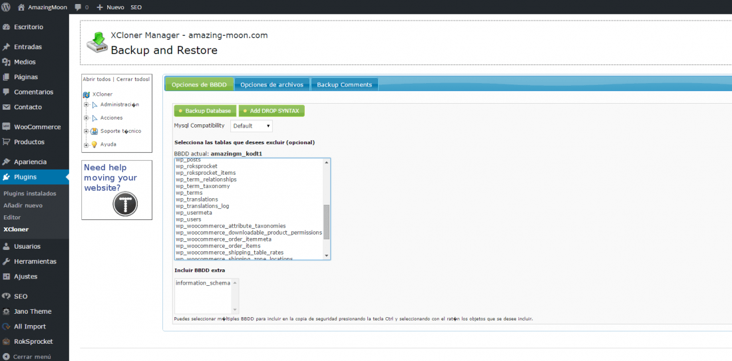Open RokSprocket sidebar menu
Image resolution: width=732 pixels, height=361 pixels.
[x=35, y=342]
